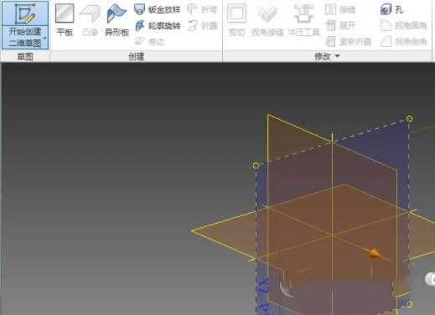Image resolution: width=435 pixels, height=315 pixels.
Task: Click the 展开 (Unfold) tool
Action: (x=340, y=26)
